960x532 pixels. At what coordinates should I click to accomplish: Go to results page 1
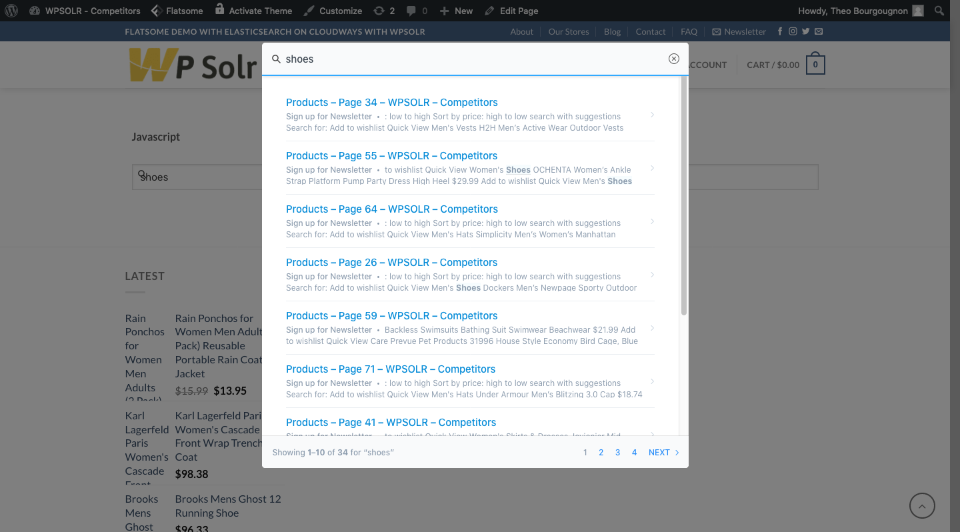tap(585, 452)
